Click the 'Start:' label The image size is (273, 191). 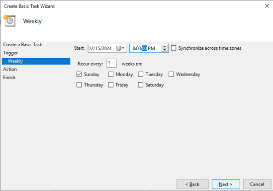[x=80, y=48]
